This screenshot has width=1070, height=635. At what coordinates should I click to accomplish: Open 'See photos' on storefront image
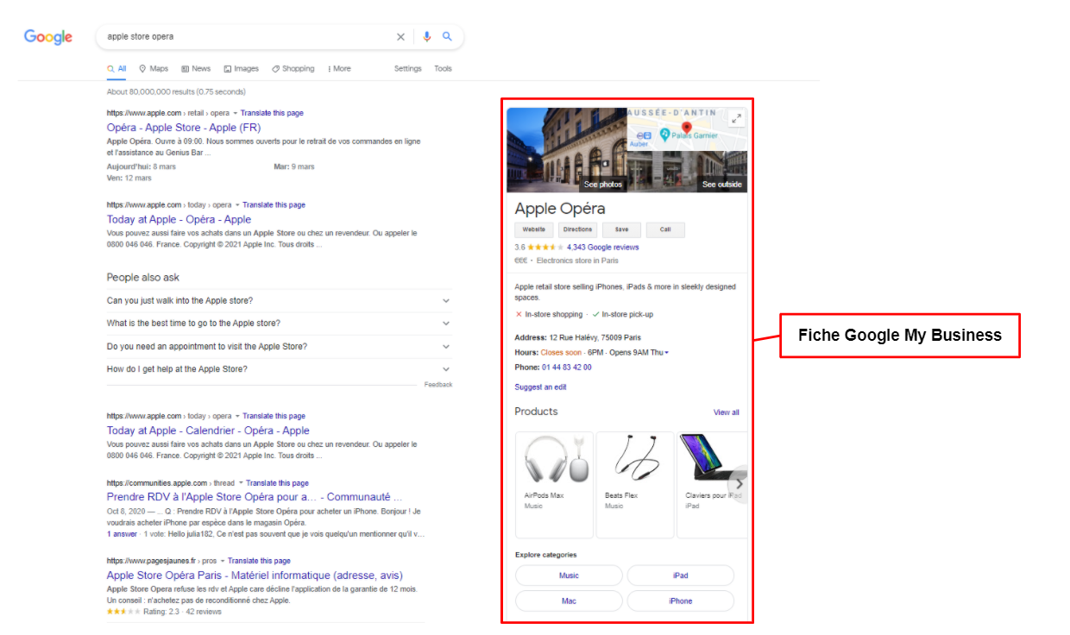point(602,185)
